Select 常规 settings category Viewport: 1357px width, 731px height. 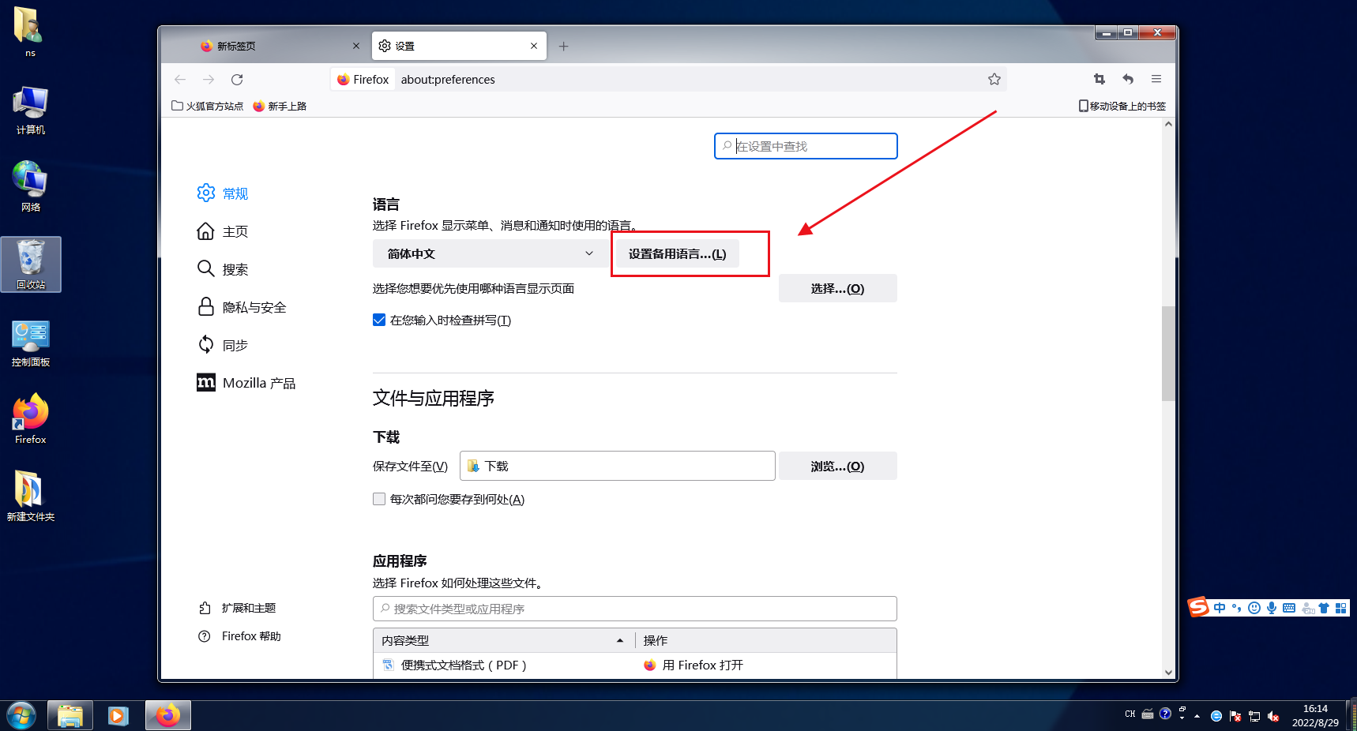(223, 193)
